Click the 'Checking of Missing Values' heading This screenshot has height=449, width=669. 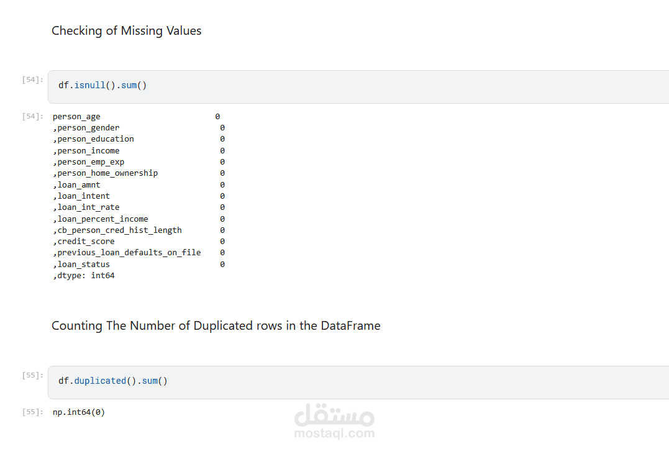click(126, 31)
